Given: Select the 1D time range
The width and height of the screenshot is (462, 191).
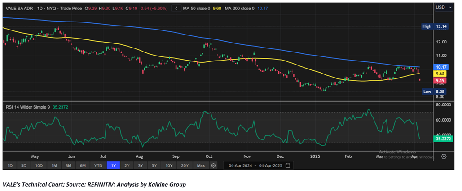Looking at the screenshot, I should click(x=9, y=165).
